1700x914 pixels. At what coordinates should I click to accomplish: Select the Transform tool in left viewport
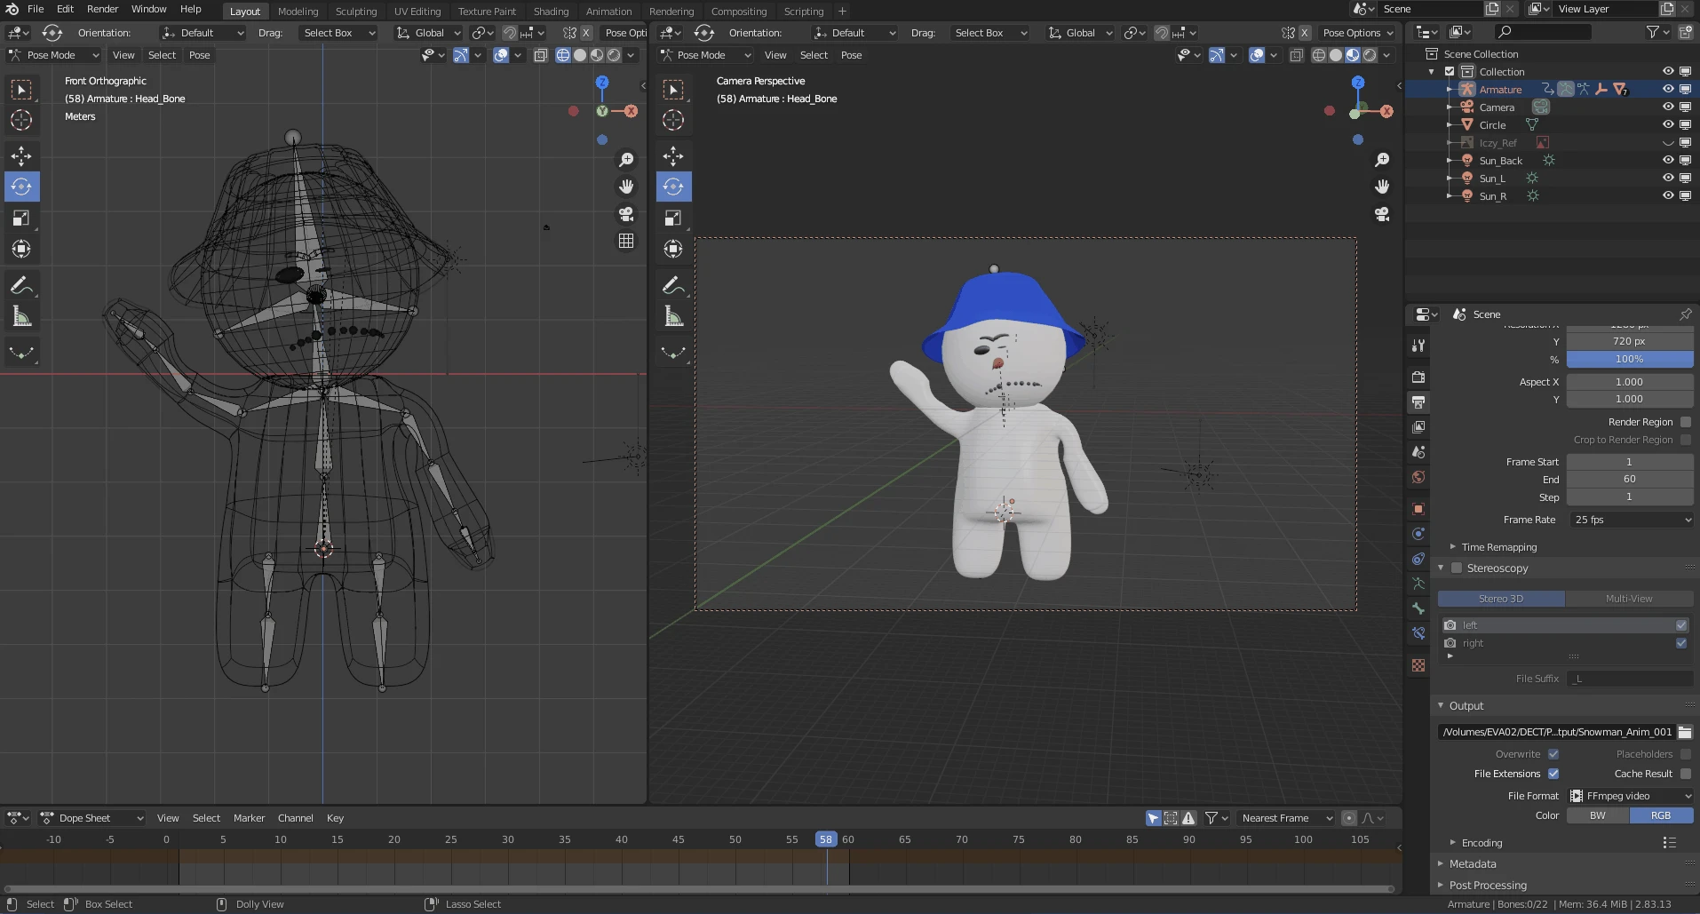(21, 249)
